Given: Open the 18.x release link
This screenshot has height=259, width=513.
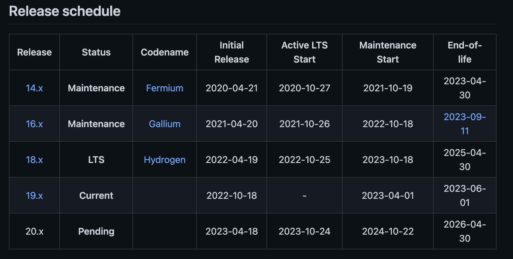Looking at the screenshot, I should coord(34,160).
